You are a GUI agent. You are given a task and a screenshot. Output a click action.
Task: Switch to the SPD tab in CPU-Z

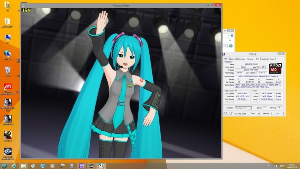click(x=257, y=59)
